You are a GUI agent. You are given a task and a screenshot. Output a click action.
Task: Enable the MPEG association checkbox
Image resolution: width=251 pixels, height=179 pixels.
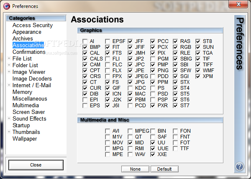coord(130,131)
